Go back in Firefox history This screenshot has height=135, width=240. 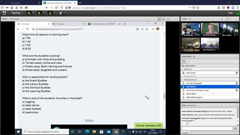click(47, 8)
